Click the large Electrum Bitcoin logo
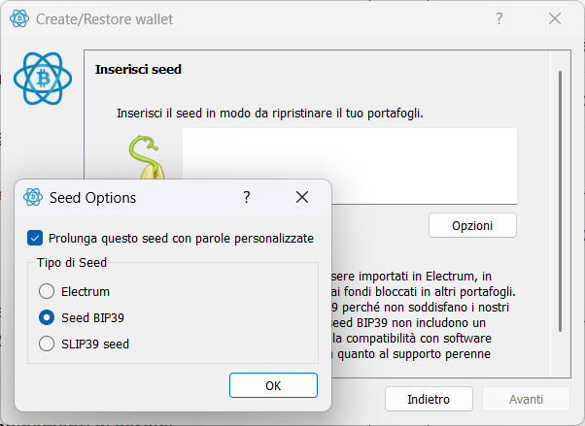585x426 pixels. (43, 79)
